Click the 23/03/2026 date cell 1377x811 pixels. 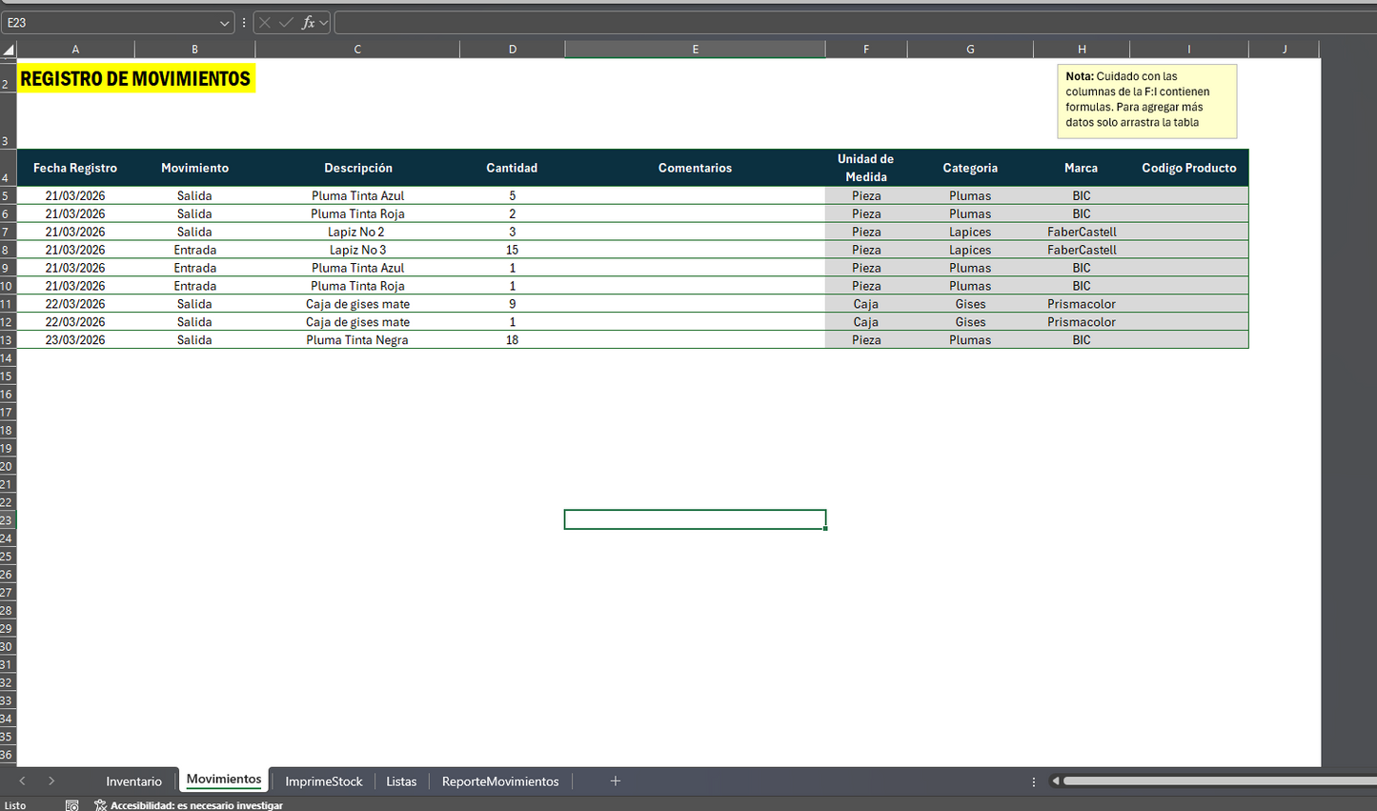[75, 340]
